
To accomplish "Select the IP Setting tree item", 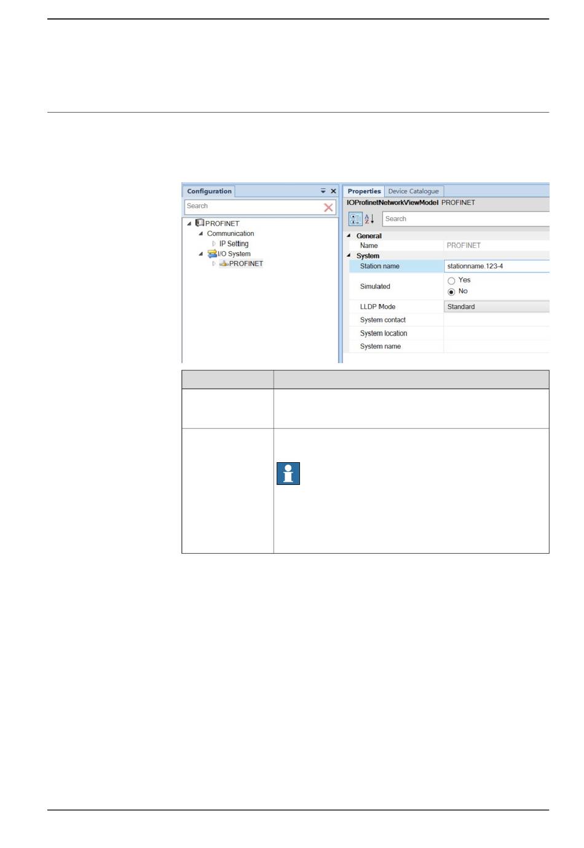I will click(x=234, y=244).
